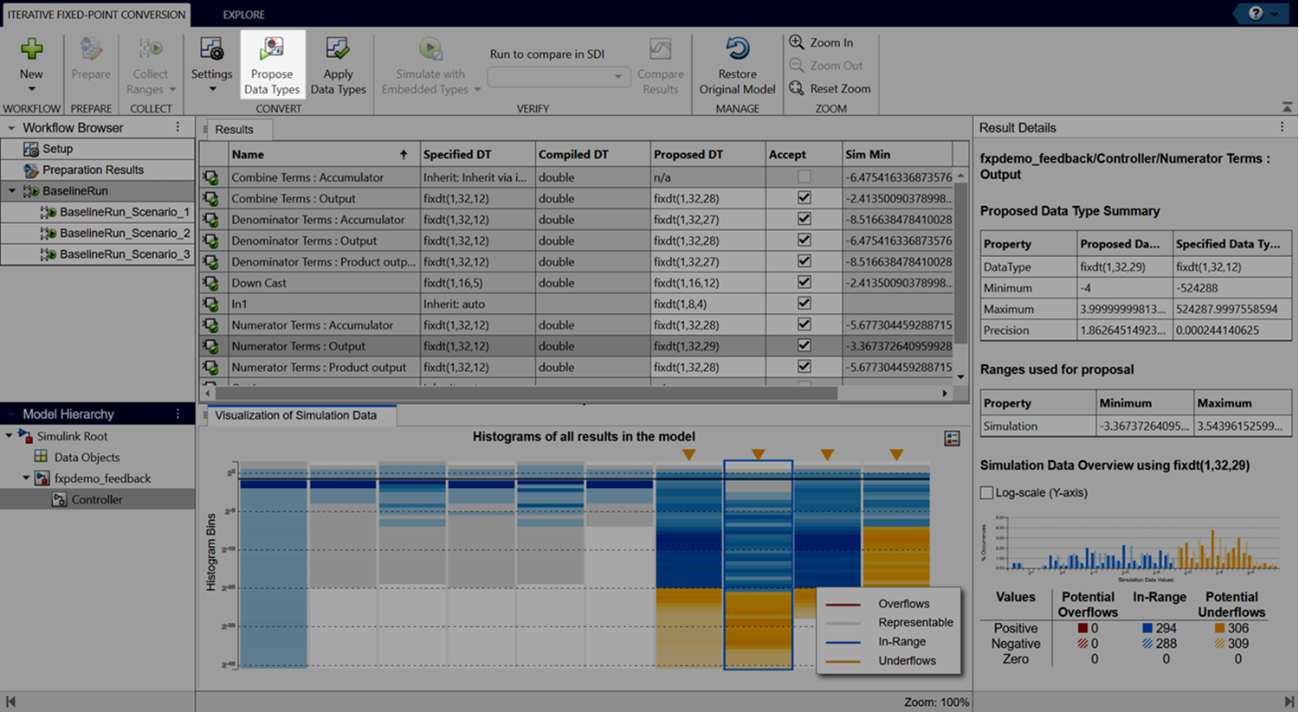Open the Settings toolbar button

pos(211,50)
